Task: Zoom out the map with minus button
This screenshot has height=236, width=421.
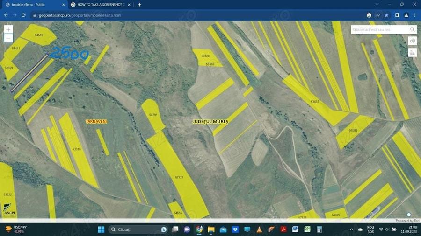Action: 8,38
